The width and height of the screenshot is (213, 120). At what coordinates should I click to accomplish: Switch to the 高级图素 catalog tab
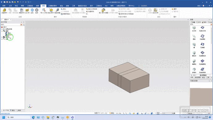click(198, 77)
